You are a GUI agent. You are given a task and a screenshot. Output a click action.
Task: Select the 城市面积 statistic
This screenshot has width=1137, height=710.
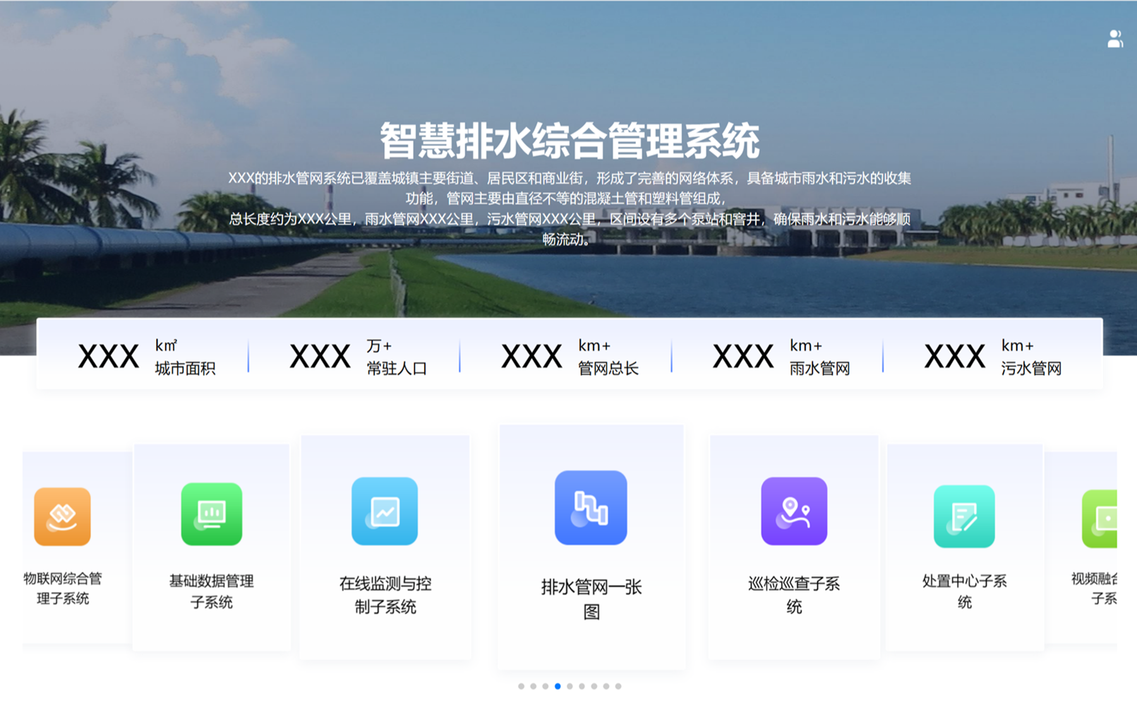pyautogui.click(x=147, y=357)
